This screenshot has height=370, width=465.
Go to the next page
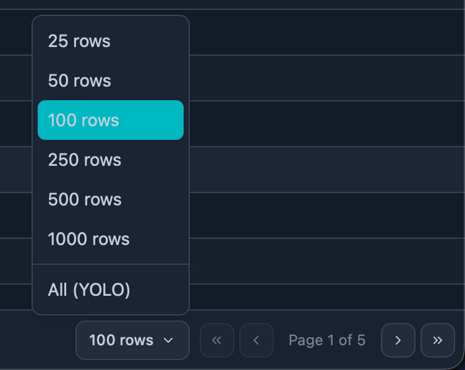tap(398, 340)
